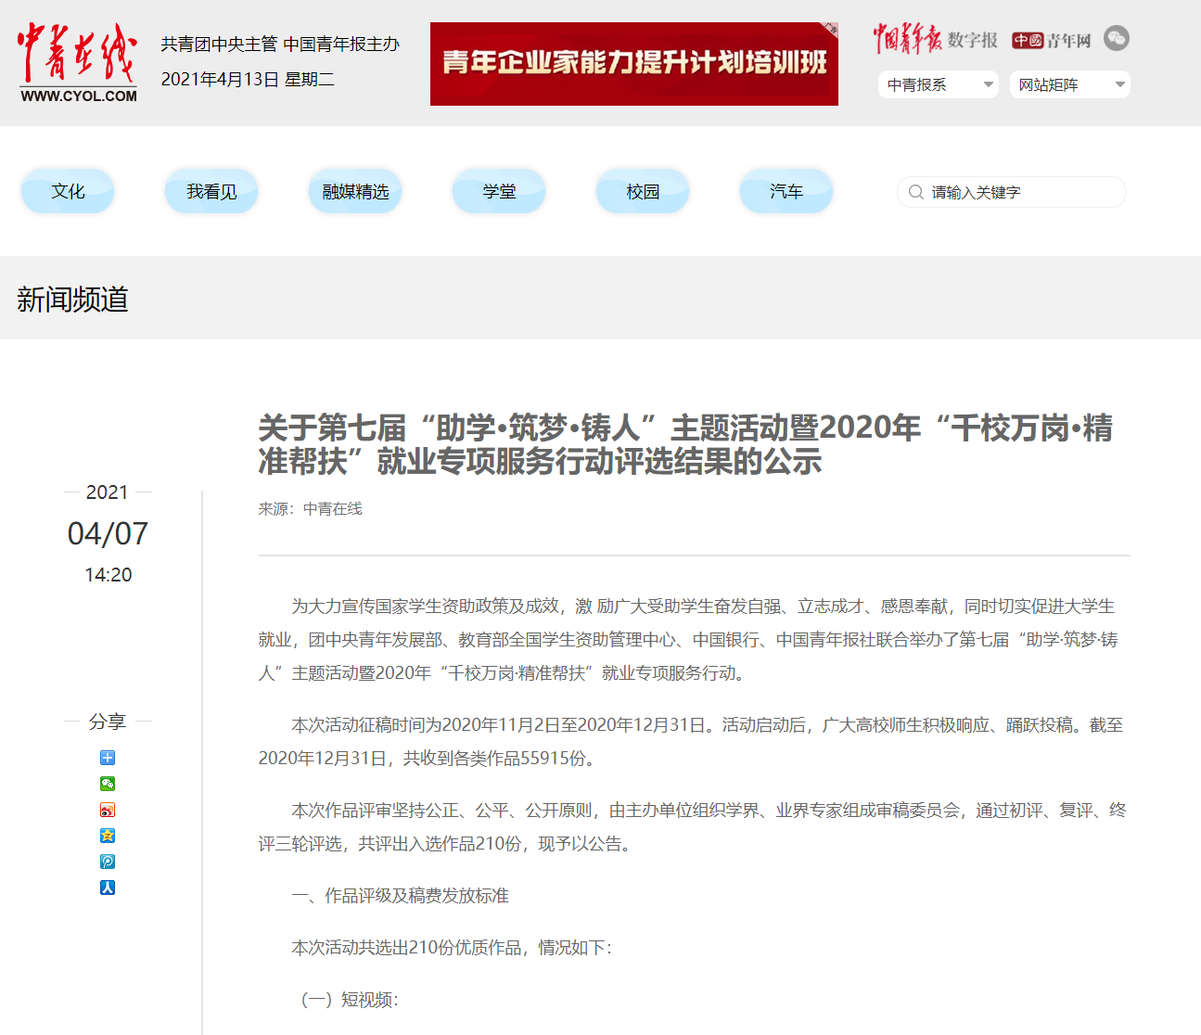The width and height of the screenshot is (1201, 1035).
Task: Visit the 中国青年网 link
Action: tap(1052, 40)
